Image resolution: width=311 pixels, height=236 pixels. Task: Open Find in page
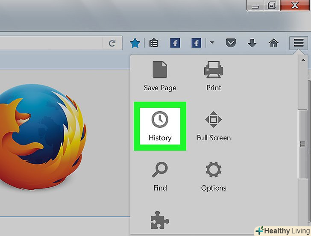tap(160, 176)
